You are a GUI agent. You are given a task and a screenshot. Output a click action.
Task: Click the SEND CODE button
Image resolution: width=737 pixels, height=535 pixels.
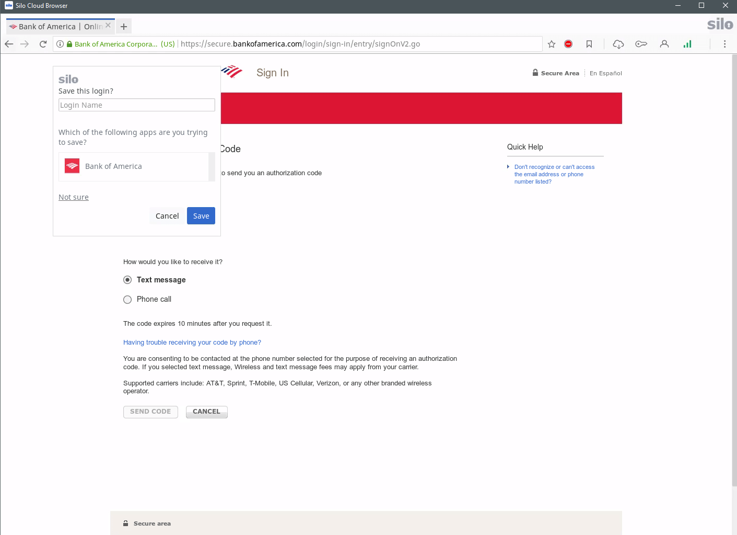point(150,412)
